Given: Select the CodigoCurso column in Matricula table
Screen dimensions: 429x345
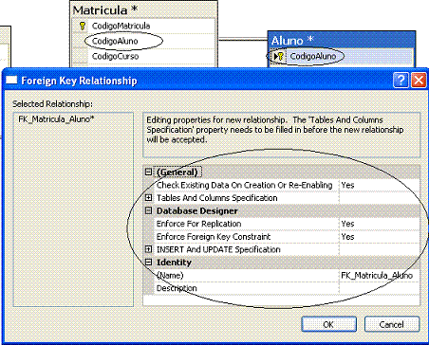Looking at the screenshot, I should [115, 56].
